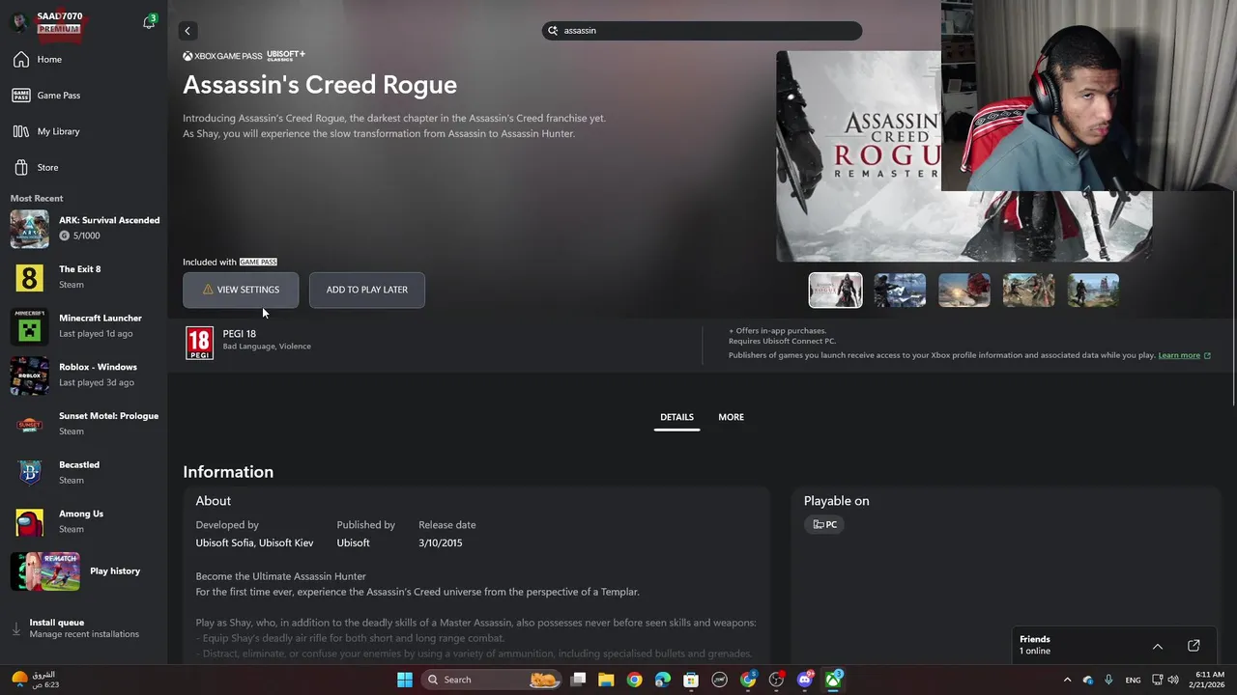Open The Exit 8 from Most Recent

pyautogui.click(x=84, y=277)
